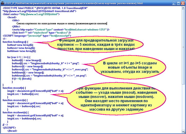Screen dimensions: 186x134
Task: Click the file path in the title bar
Action: tap(74, 3)
